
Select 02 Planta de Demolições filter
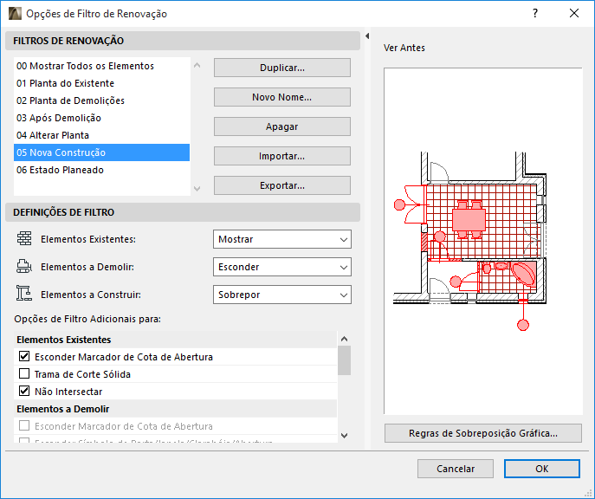[x=101, y=100]
